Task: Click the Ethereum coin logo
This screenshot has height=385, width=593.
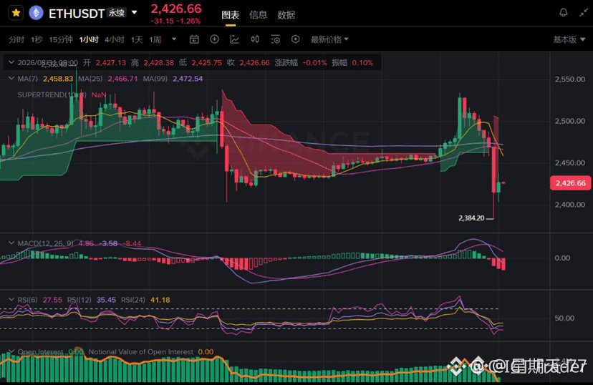Action: tap(37, 13)
